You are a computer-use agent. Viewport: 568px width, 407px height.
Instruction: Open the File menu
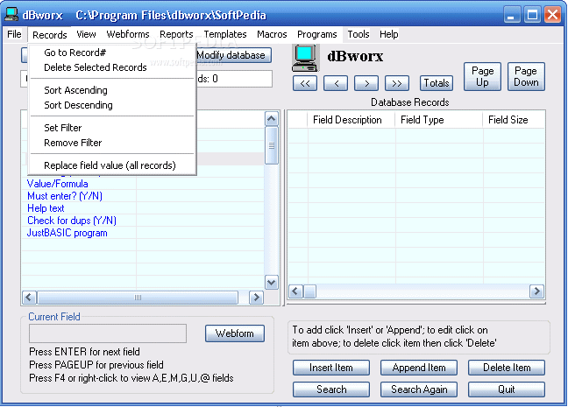tap(14, 34)
